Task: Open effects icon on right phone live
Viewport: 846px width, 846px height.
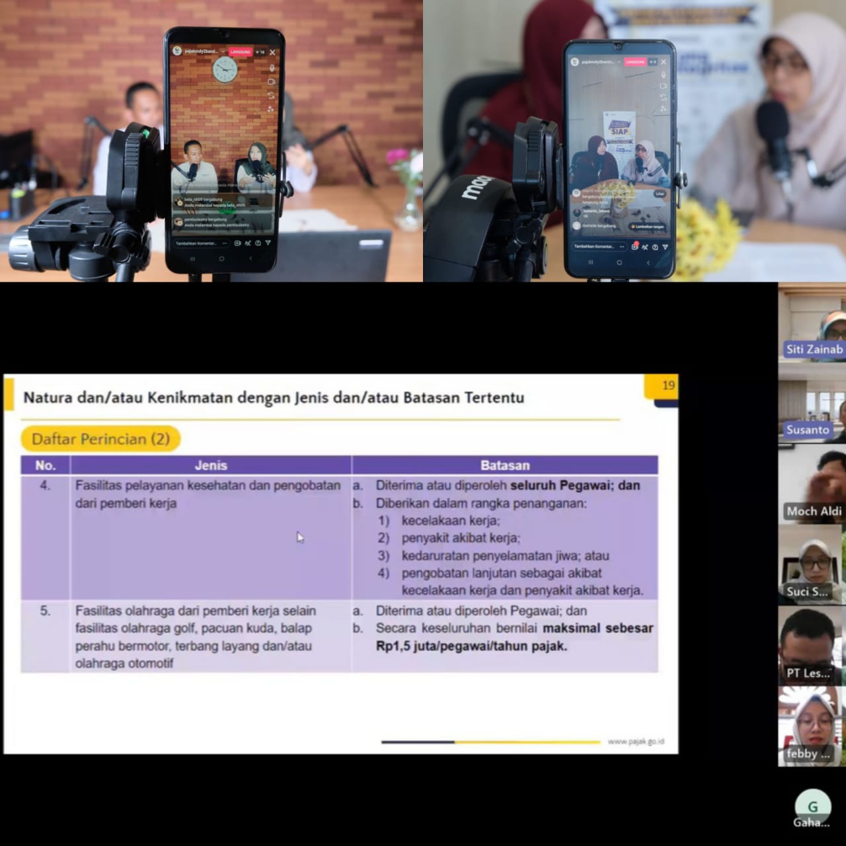Action: click(664, 109)
